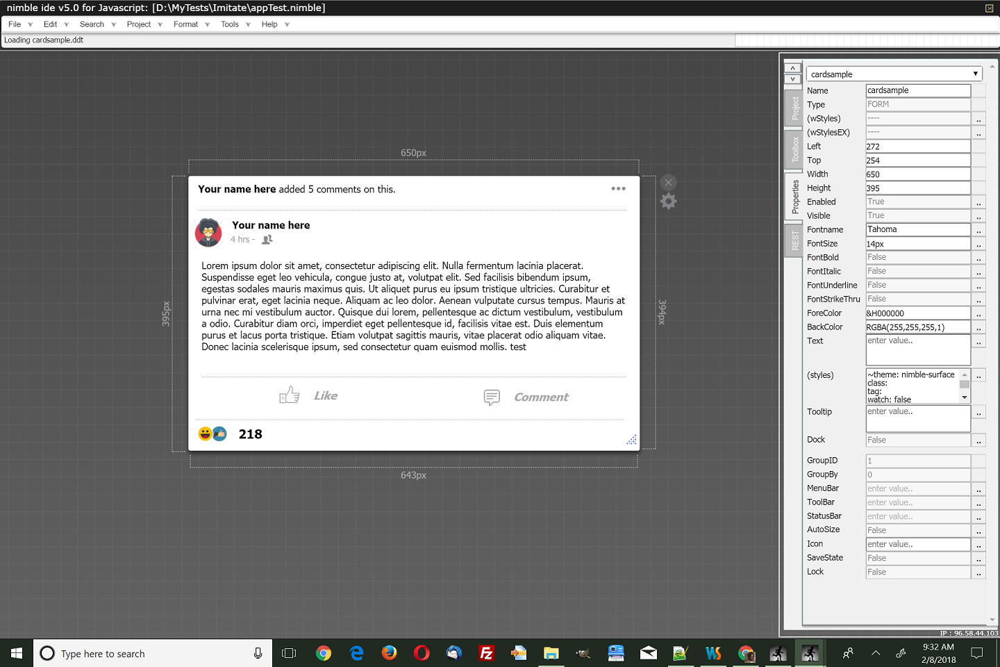Click the styles box scrollbar down arrow
The width and height of the screenshot is (1000, 667).
[x=965, y=397]
